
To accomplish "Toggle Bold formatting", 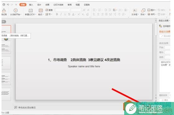I will pos(57,14).
